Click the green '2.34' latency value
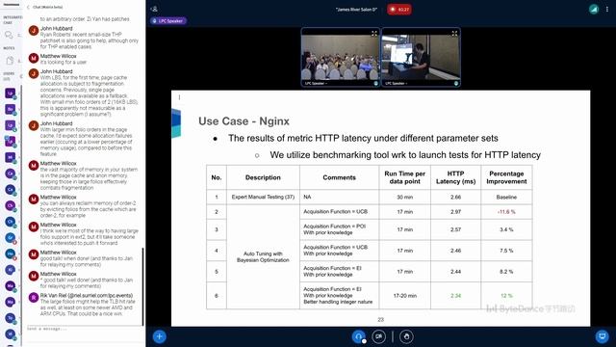The height and width of the screenshot is (347, 616). click(455, 296)
